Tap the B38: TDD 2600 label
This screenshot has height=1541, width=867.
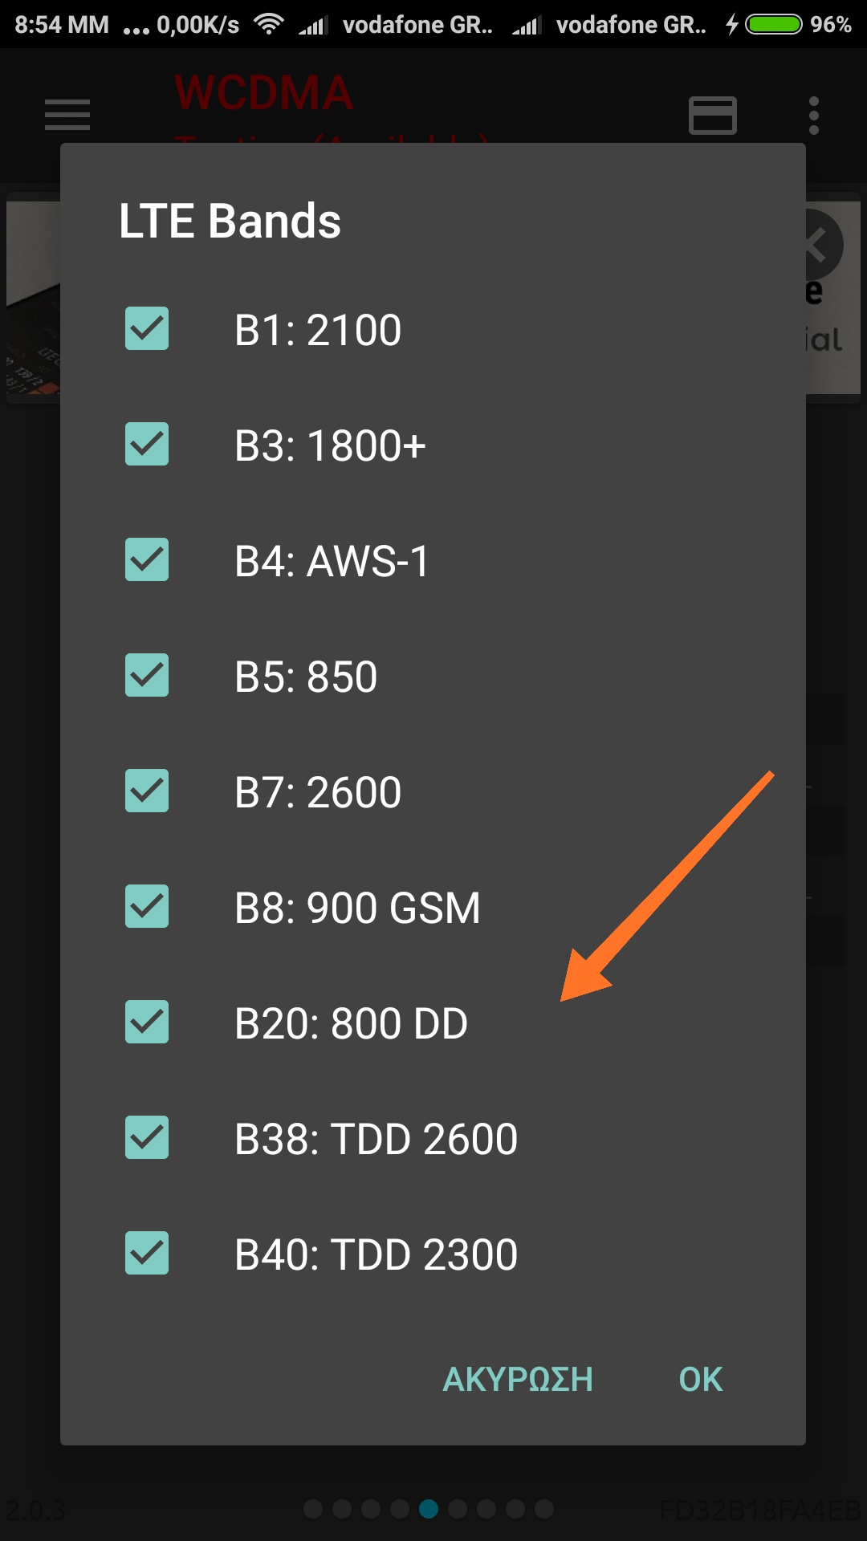pos(376,1140)
